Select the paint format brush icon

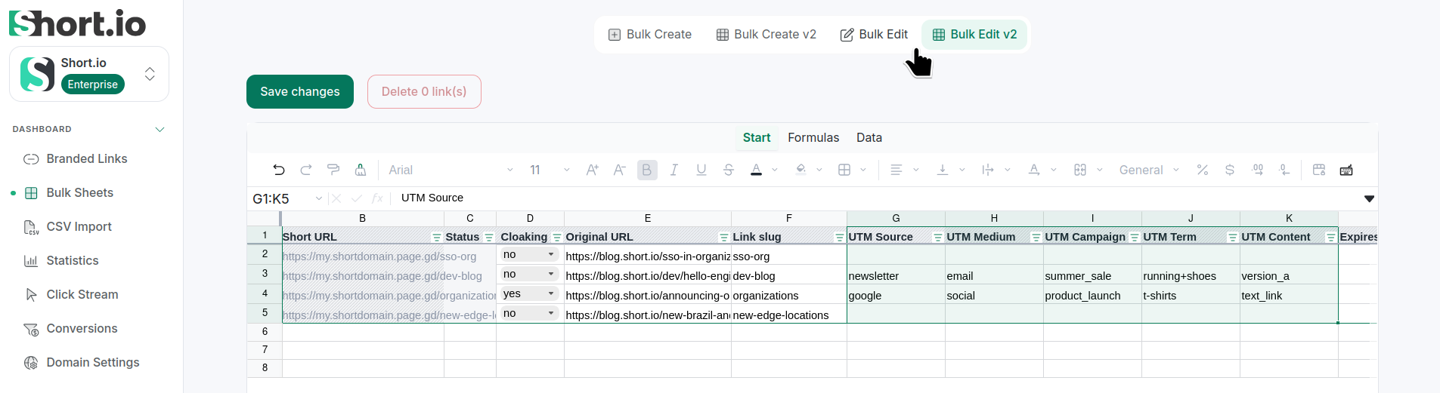tap(333, 170)
